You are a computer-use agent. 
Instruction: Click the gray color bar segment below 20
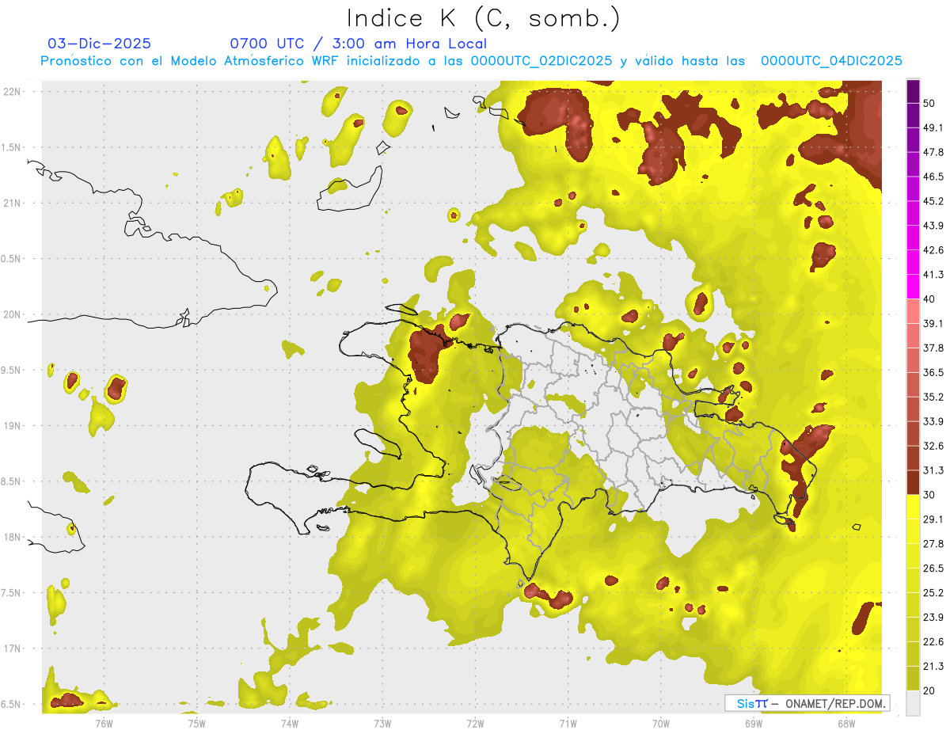(913, 703)
